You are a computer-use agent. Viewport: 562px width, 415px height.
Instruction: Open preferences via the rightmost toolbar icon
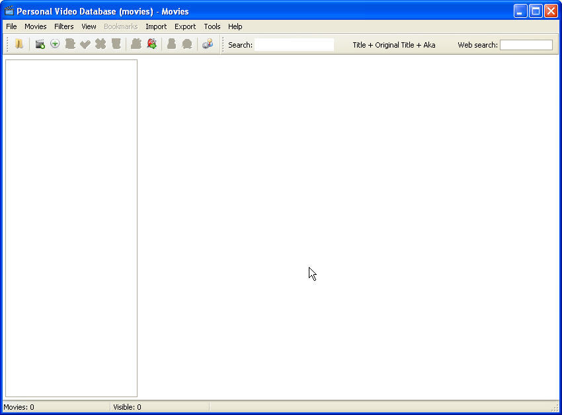coord(207,44)
